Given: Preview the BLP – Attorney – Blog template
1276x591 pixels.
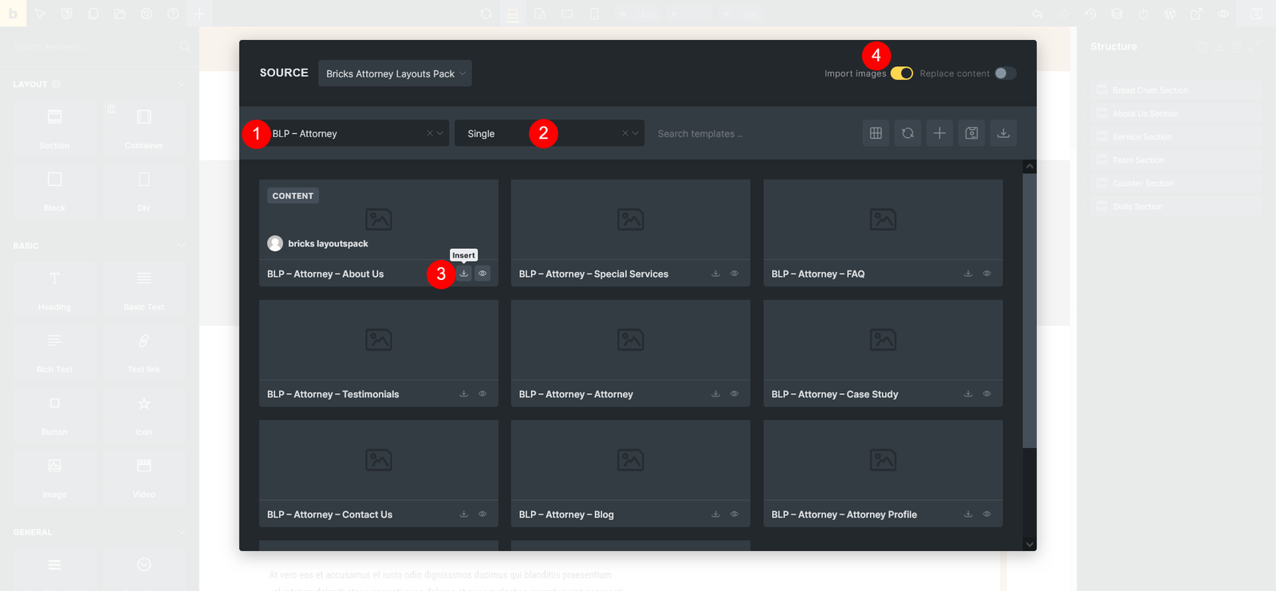Looking at the screenshot, I should click(734, 514).
